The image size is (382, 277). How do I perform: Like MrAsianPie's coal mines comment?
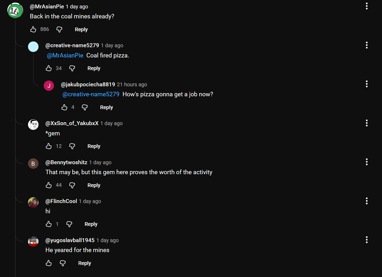(x=33, y=29)
